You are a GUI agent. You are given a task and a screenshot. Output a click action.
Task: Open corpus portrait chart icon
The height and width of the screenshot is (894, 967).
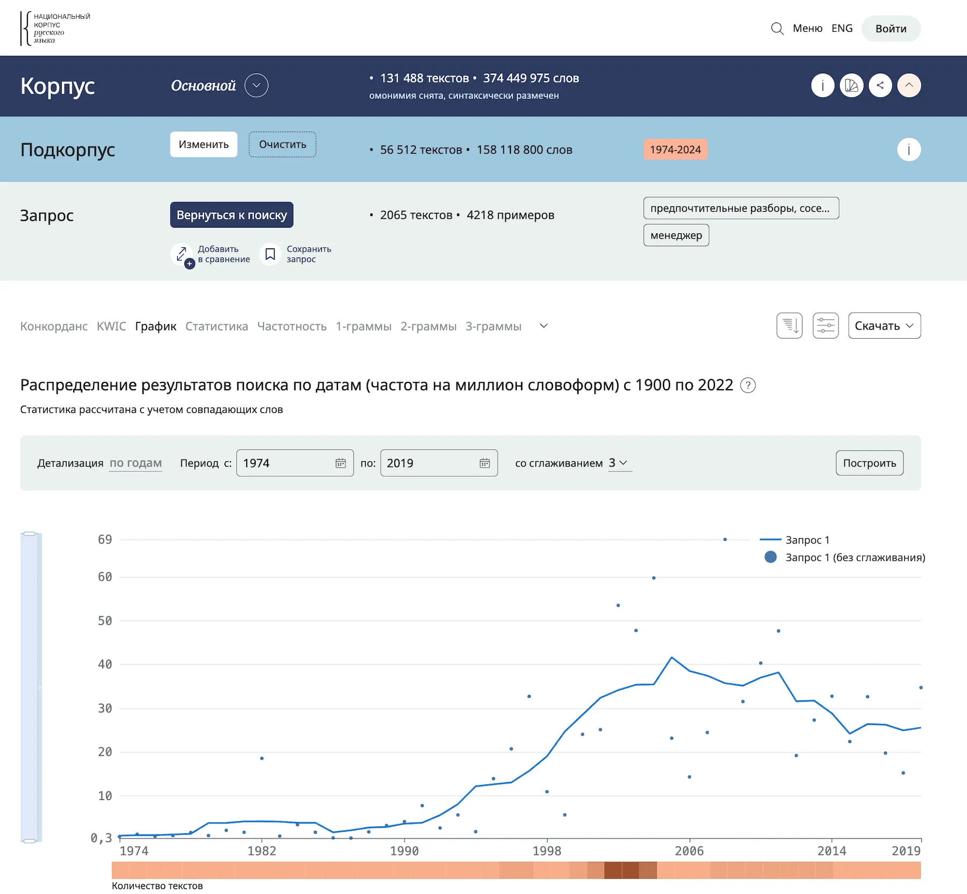[851, 85]
